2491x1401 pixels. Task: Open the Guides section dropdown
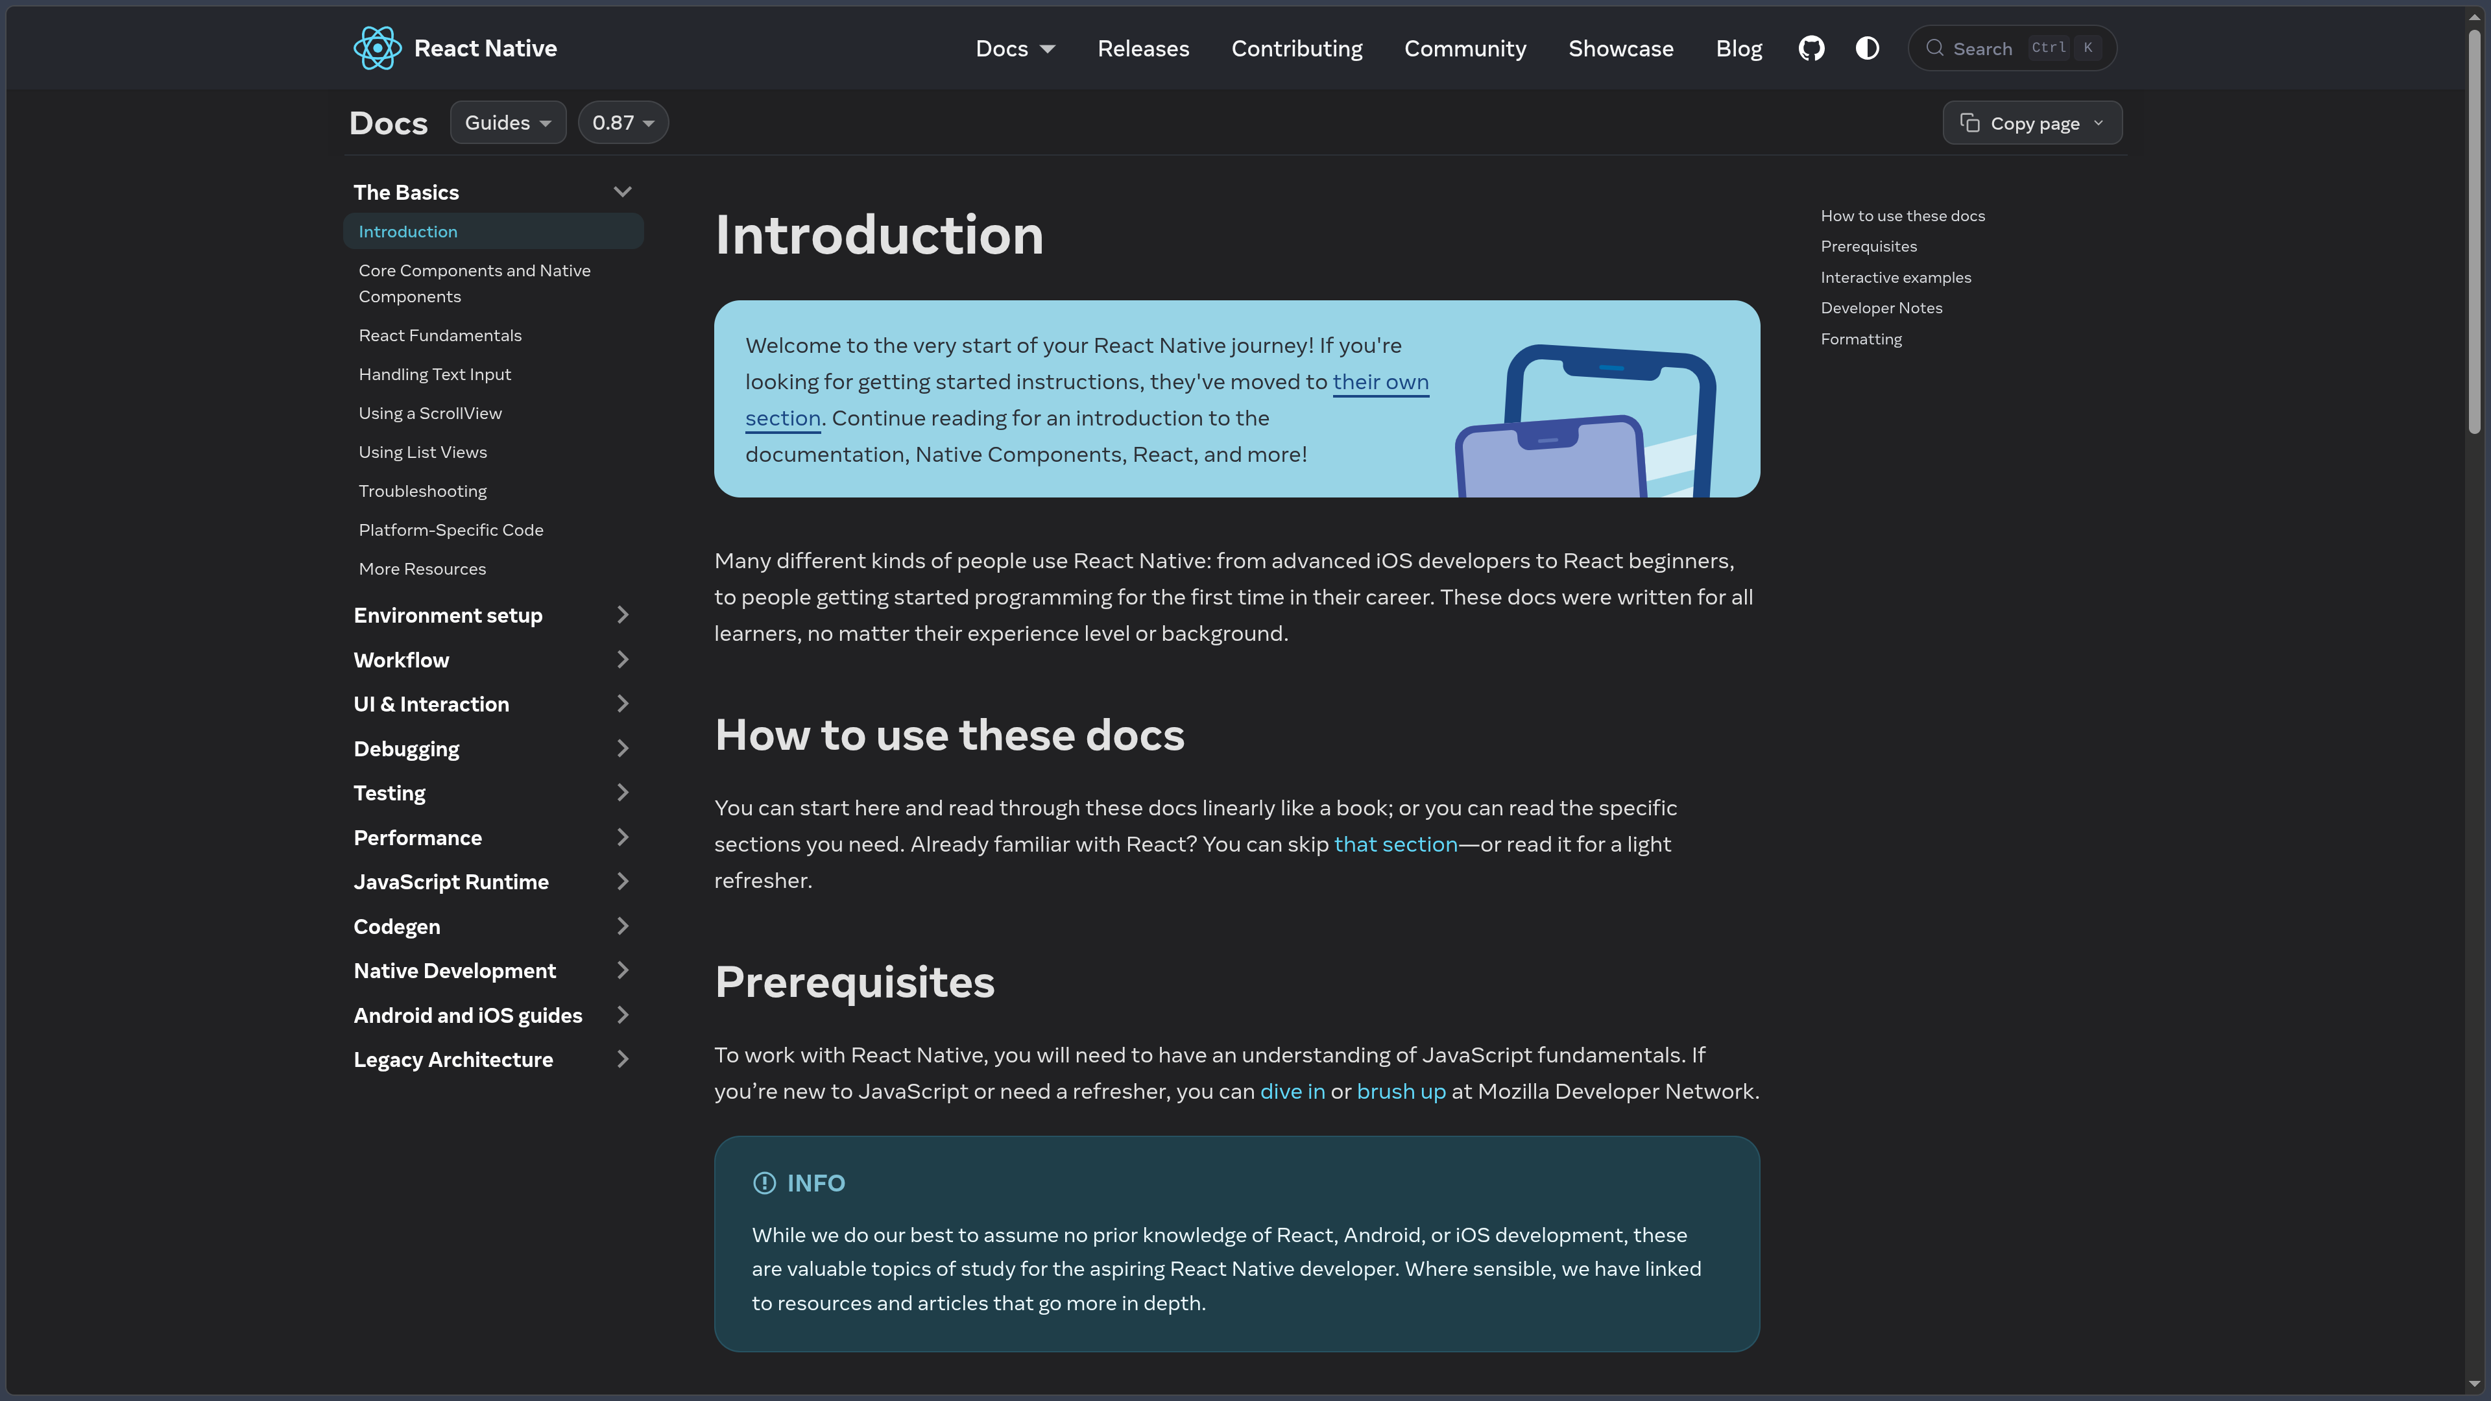(508, 123)
